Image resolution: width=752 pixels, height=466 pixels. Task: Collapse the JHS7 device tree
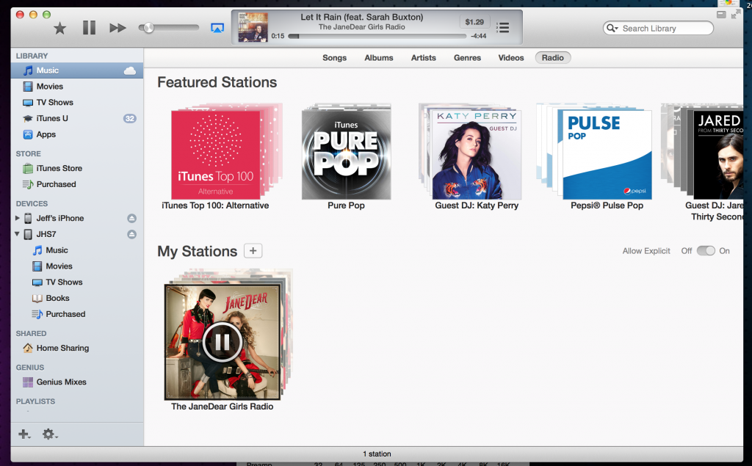pos(18,234)
